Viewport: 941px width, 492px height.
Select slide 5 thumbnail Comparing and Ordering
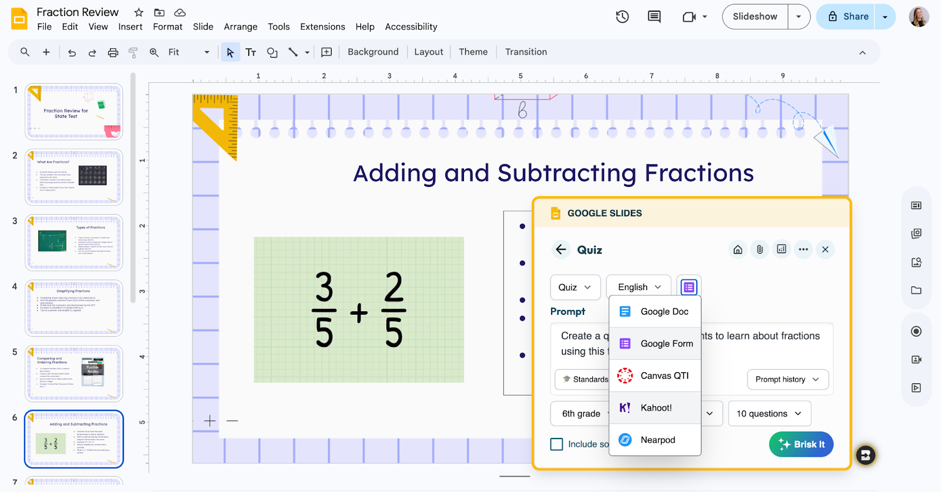[x=74, y=373]
